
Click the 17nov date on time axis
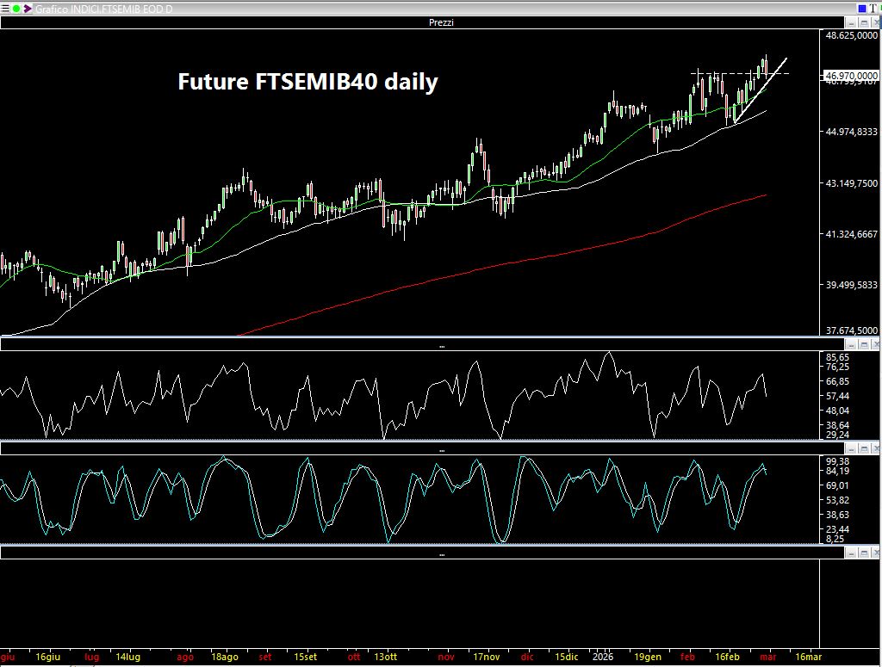click(x=486, y=657)
